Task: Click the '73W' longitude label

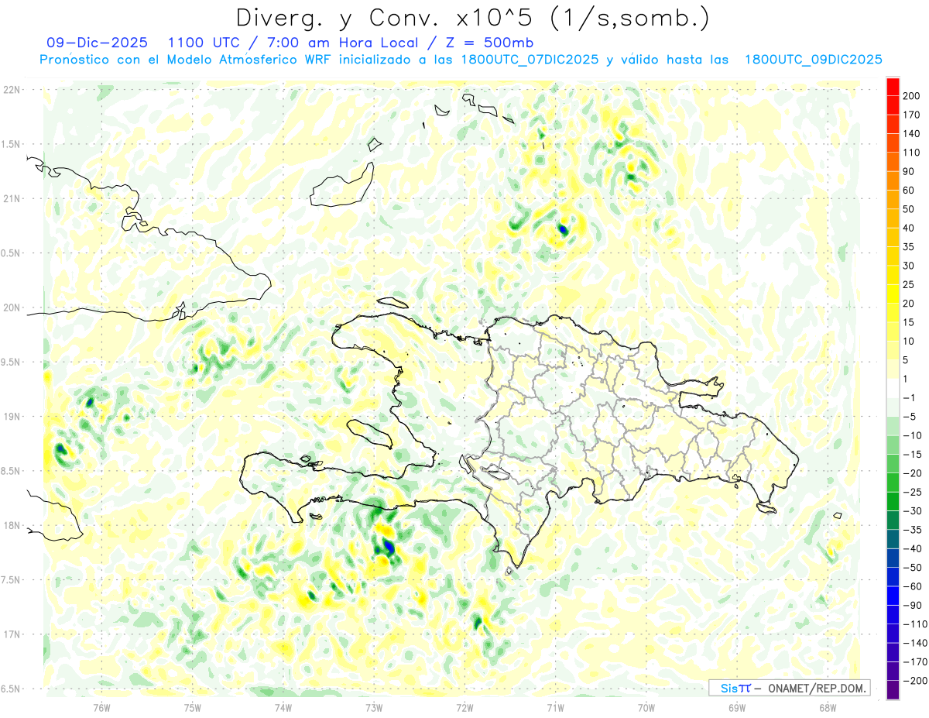Action: tap(374, 707)
